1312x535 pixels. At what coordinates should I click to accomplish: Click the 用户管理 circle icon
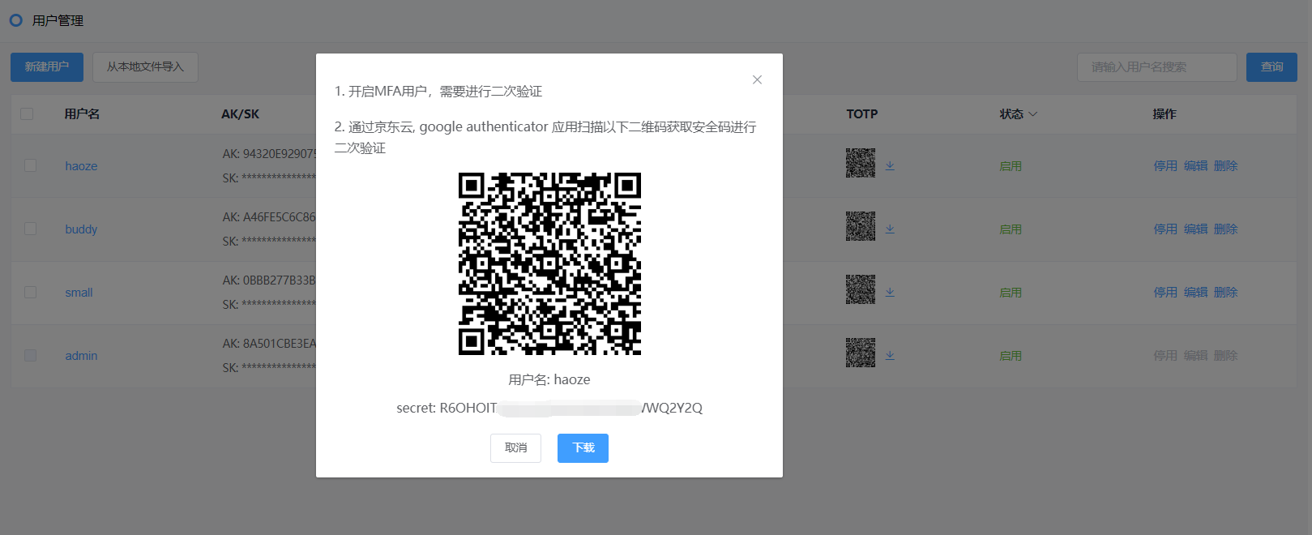16,20
